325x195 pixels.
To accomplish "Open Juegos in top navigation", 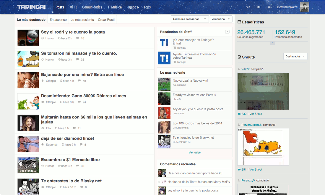I will pyautogui.click(x=133, y=7).
